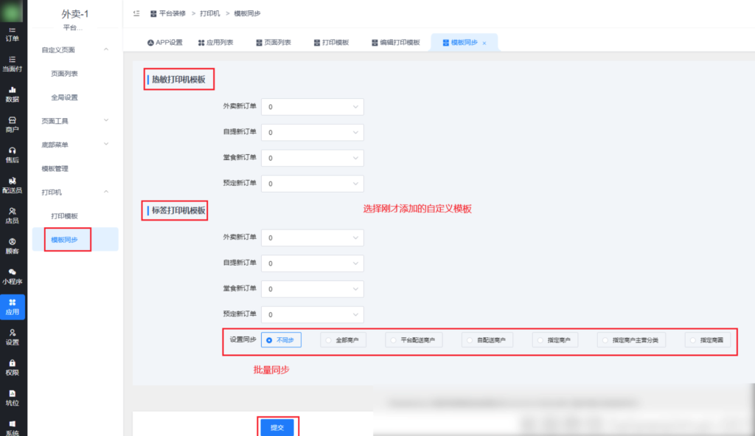Close the 模板同步 tab
755x436 pixels.
tap(484, 44)
